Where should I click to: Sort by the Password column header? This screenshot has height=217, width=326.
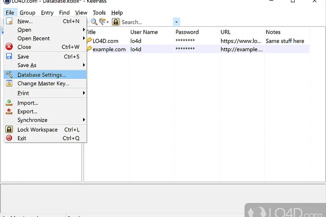196,32
